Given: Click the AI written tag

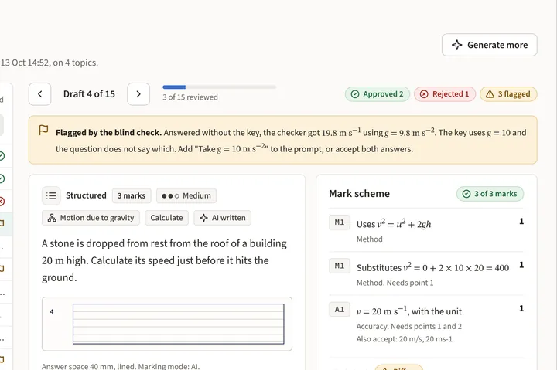Looking at the screenshot, I should pyautogui.click(x=222, y=218).
